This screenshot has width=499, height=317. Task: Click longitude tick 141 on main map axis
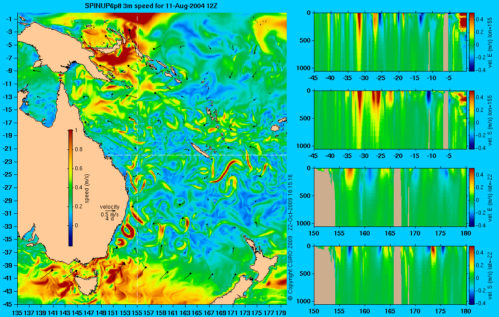(53, 312)
